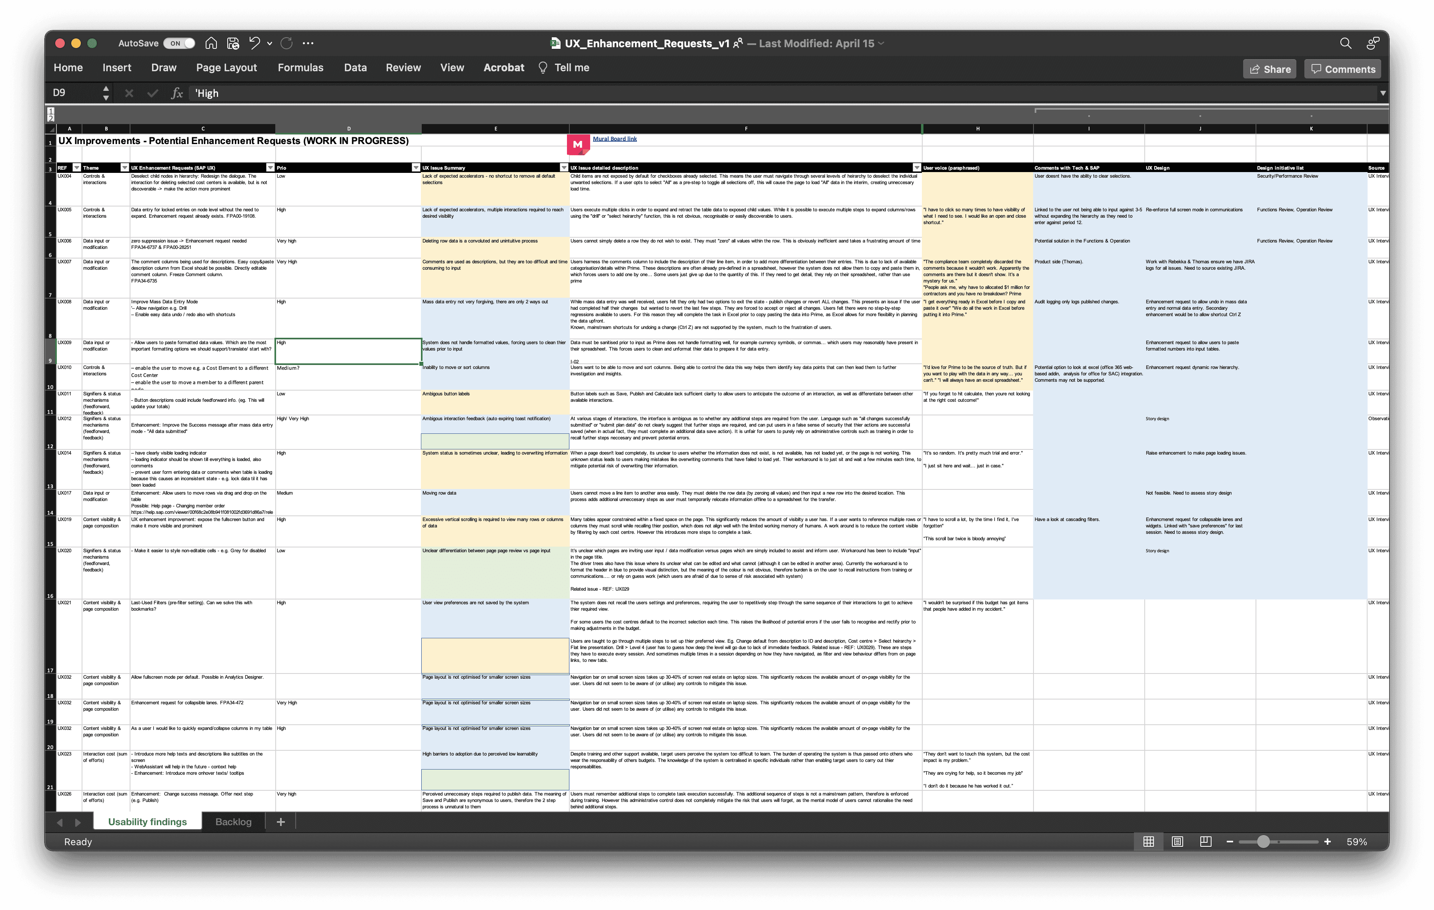1434x910 pixels.
Task: Open the Formulas ribbon tab
Action: coord(300,68)
